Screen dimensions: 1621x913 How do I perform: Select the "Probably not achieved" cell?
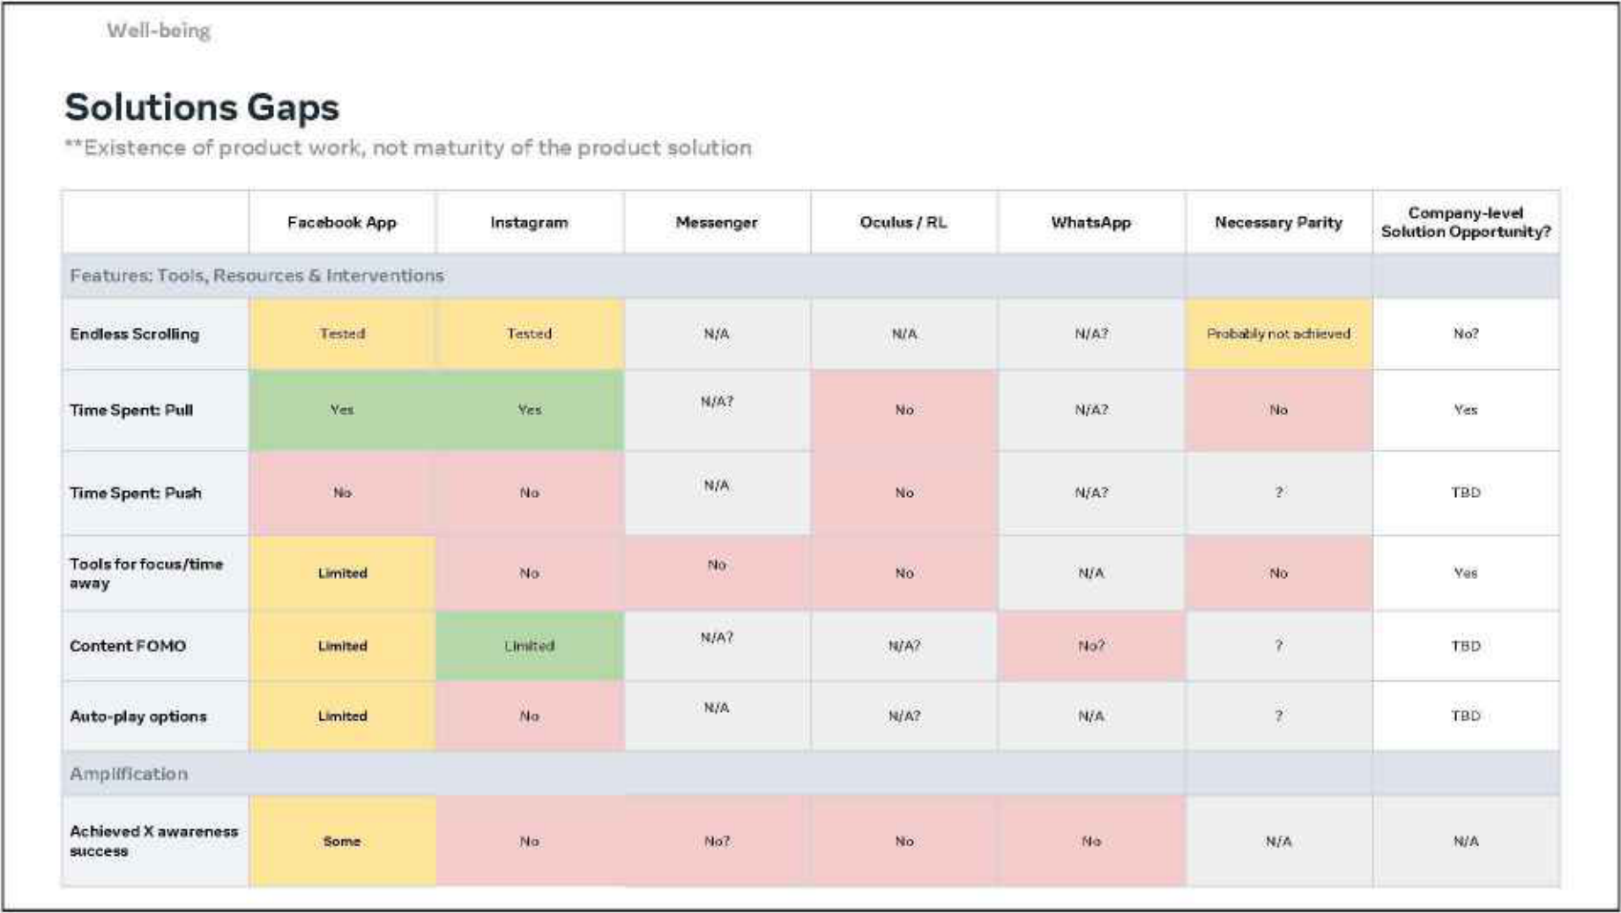tap(1278, 334)
